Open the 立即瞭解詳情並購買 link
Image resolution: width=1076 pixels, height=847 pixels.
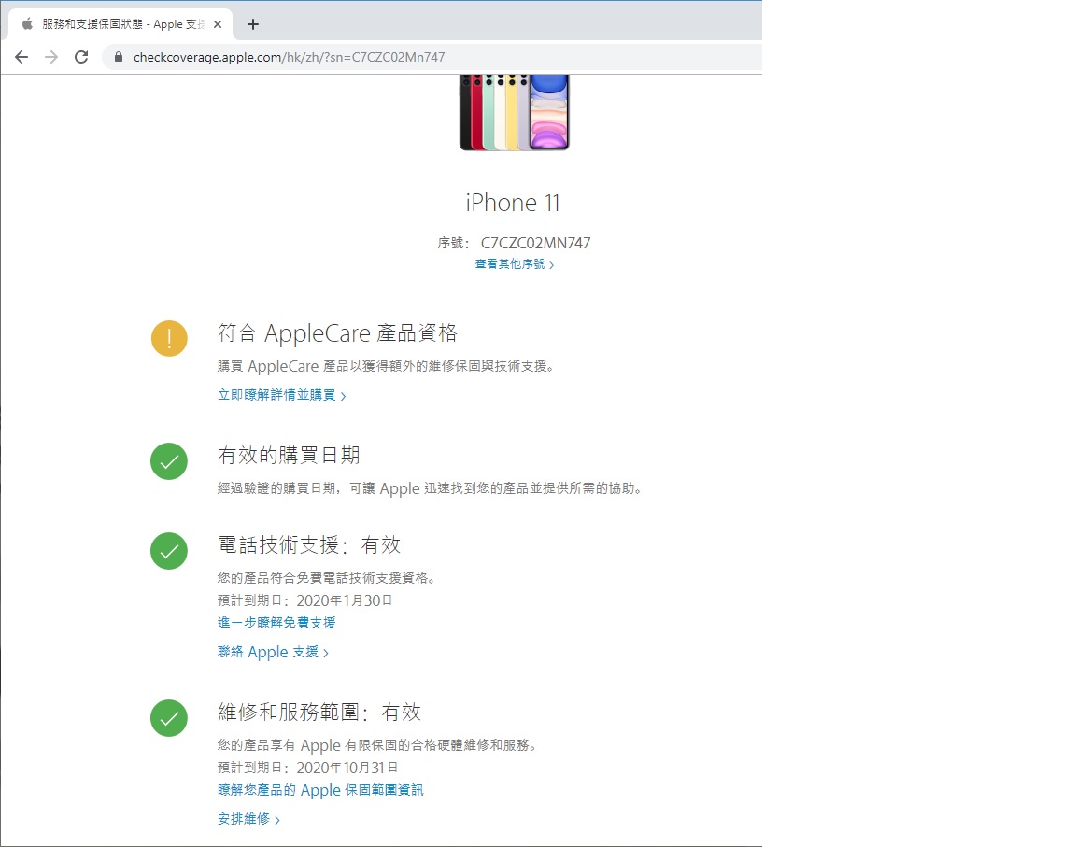click(281, 395)
